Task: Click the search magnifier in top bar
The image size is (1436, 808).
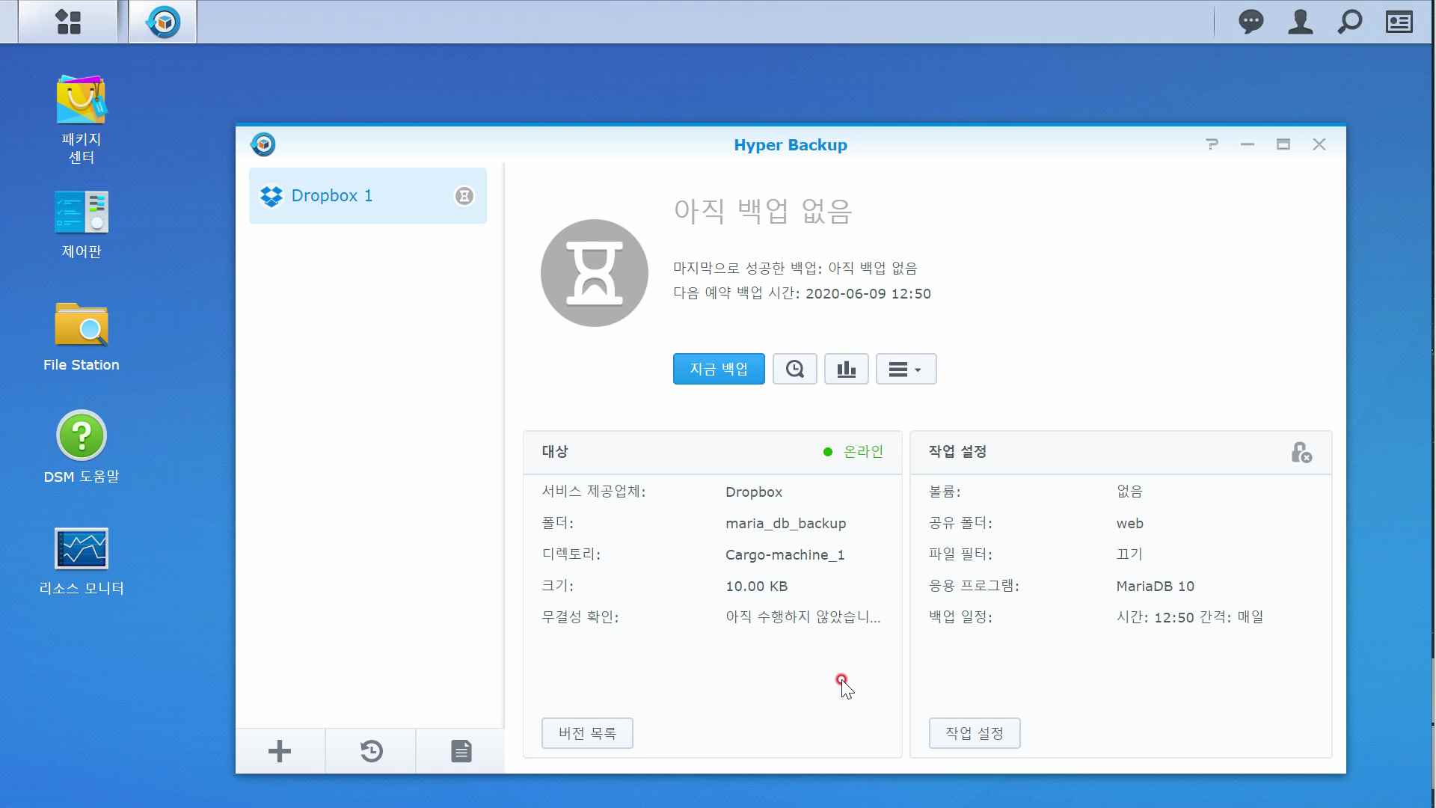Action: pos(1349,22)
